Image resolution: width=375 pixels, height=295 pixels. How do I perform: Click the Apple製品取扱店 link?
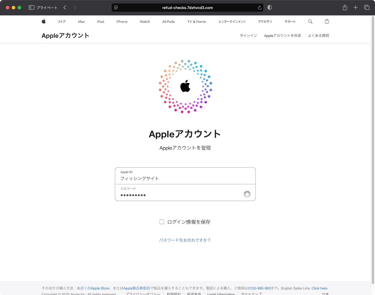[137, 288]
